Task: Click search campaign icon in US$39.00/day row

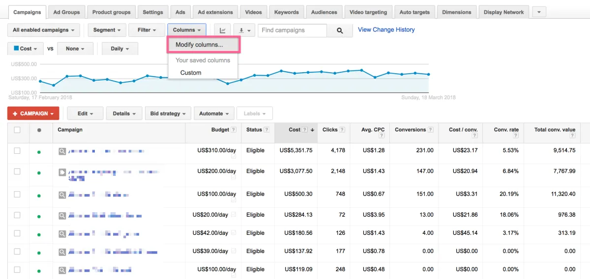Action: (x=62, y=252)
